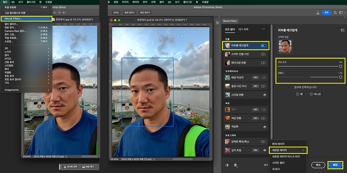Click the blue 확인 confirm button
The width and height of the screenshot is (347, 173).
point(335,165)
